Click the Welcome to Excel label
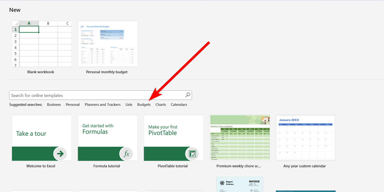 tap(41, 166)
